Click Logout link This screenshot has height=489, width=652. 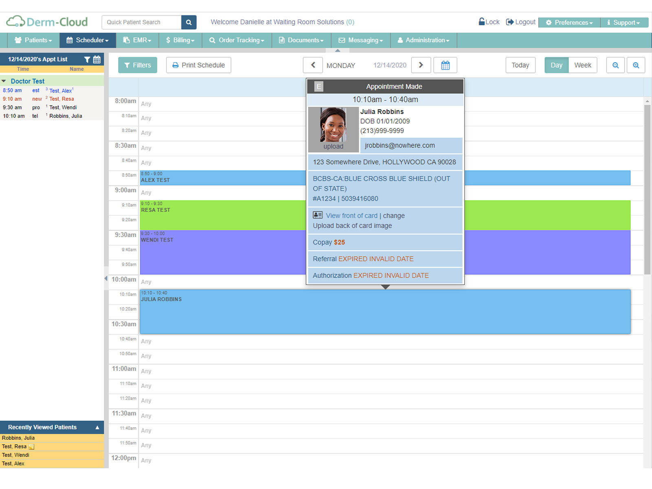pyautogui.click(x=521, y=22)
